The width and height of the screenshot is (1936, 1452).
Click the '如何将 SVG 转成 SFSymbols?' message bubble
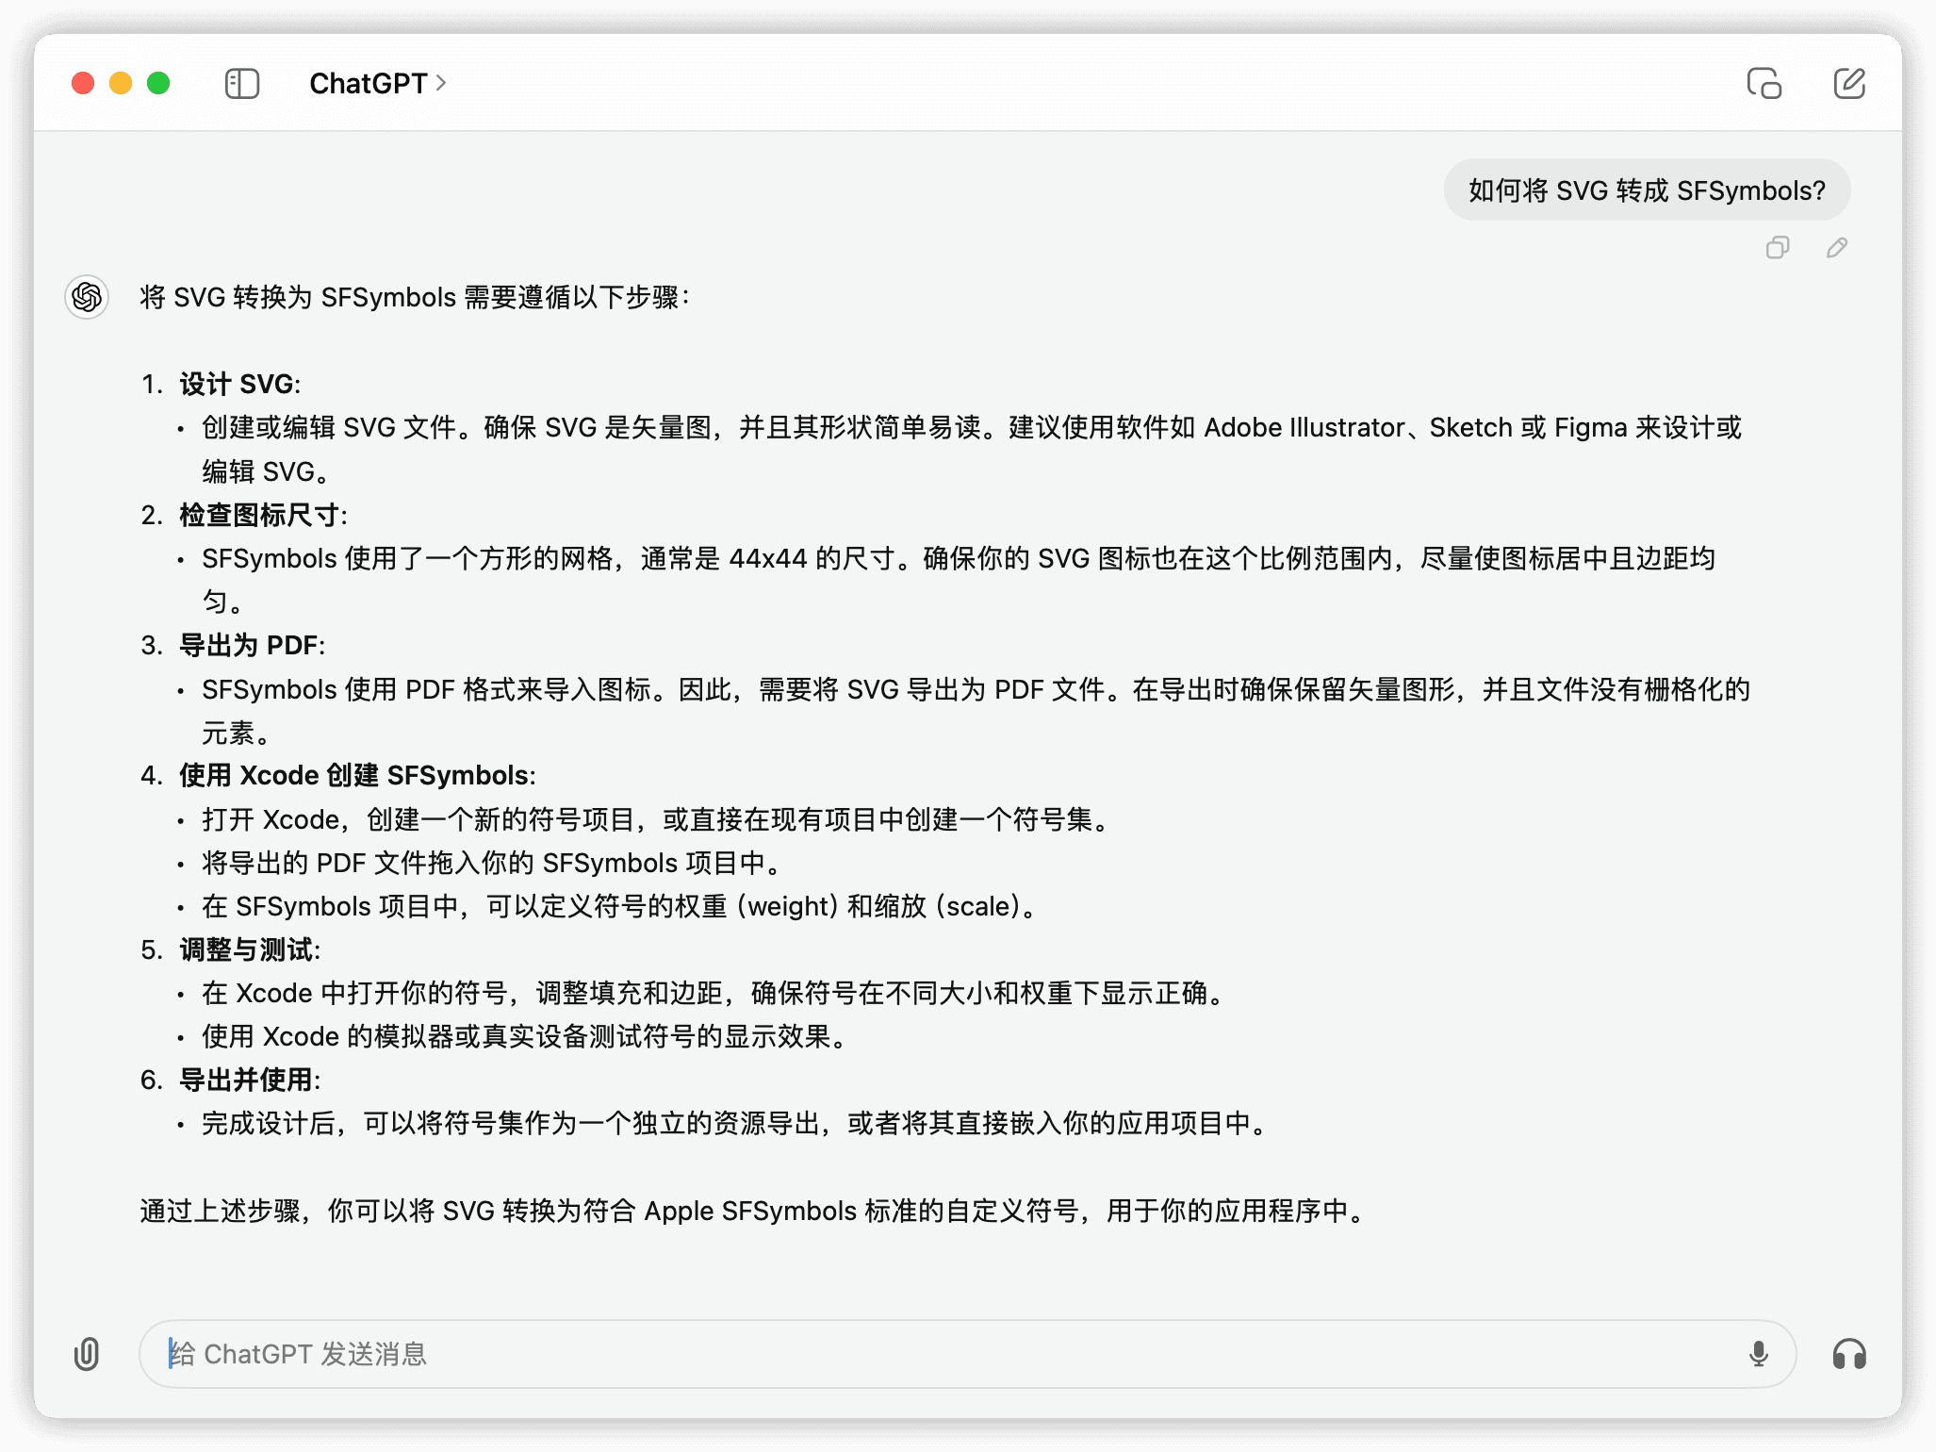click(1646, 190)
